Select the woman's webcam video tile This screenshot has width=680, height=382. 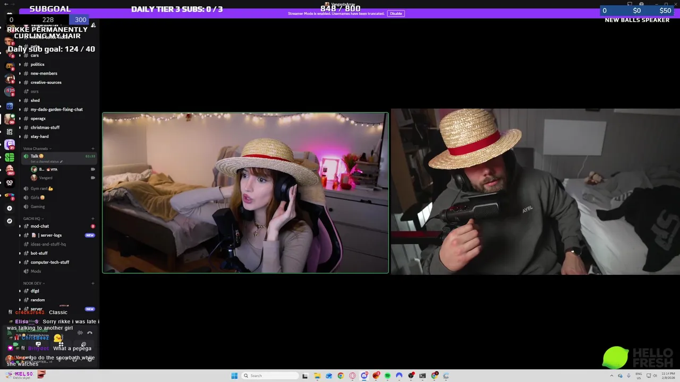[x=245, y=193]
